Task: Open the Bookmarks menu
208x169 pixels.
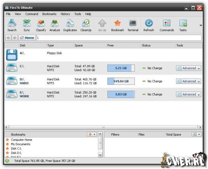Action: [x=49, y=14]
